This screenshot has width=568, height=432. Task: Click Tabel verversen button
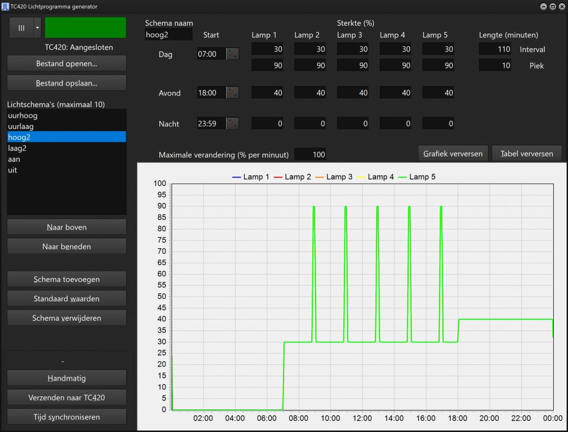tap(526, 154)
